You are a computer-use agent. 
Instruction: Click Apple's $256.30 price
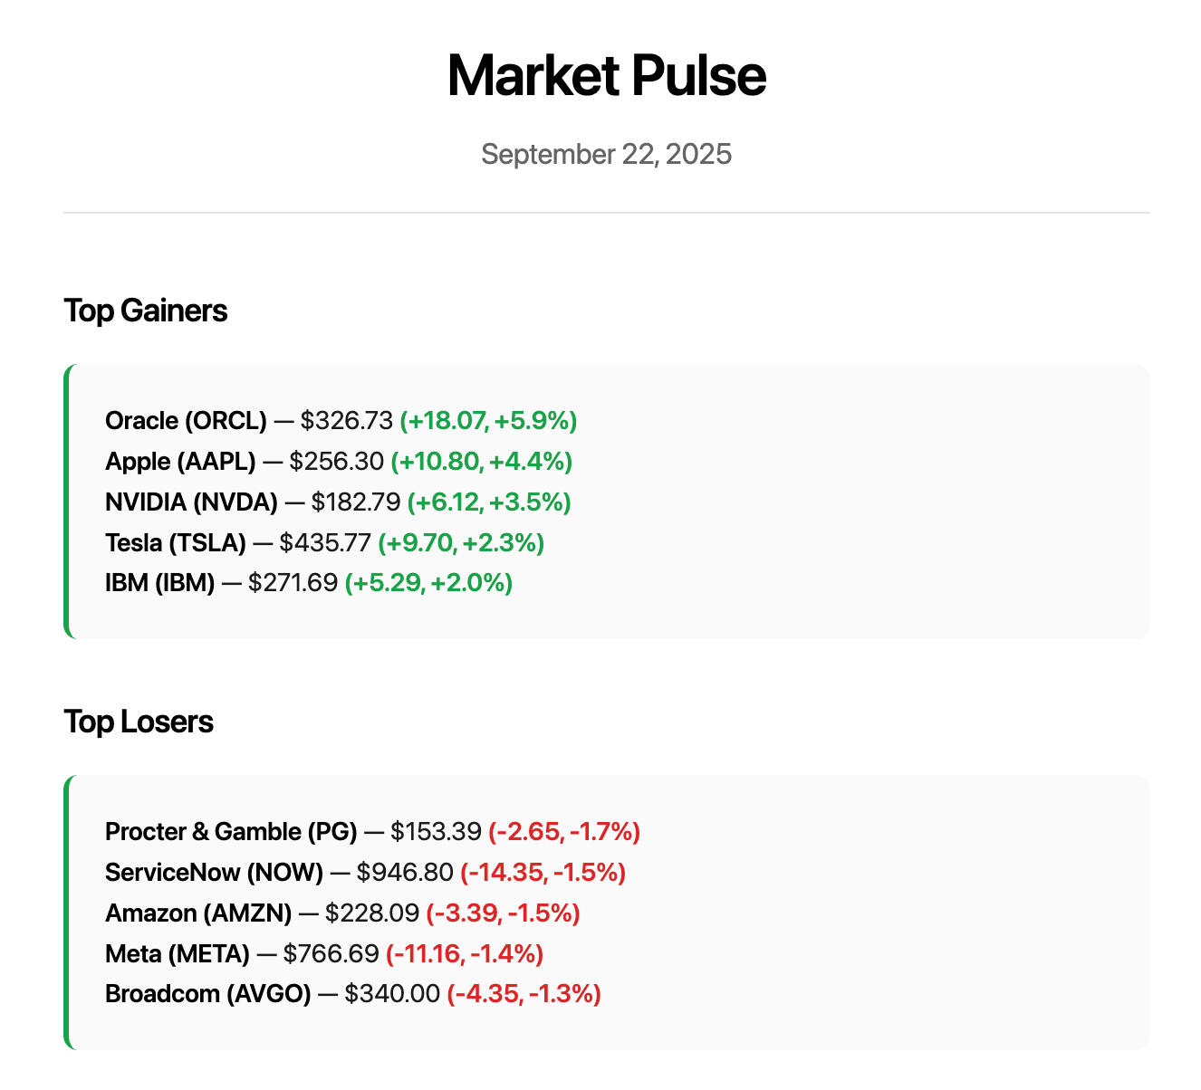point(337,462)
